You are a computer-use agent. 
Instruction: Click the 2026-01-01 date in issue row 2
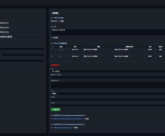[75, 56]
